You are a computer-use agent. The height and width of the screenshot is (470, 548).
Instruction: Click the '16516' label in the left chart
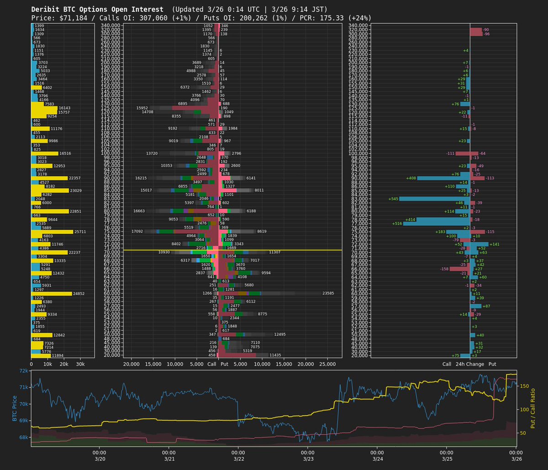[x=65, y=153]
